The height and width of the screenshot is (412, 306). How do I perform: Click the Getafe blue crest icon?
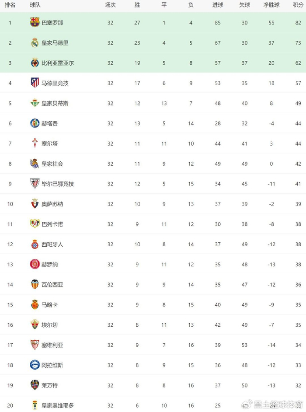(x=35, y=123)
